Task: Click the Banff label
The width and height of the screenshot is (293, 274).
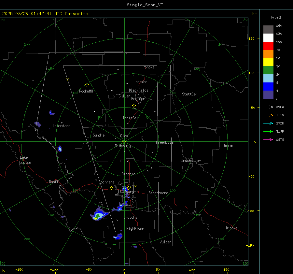Action: coord(54,182)
